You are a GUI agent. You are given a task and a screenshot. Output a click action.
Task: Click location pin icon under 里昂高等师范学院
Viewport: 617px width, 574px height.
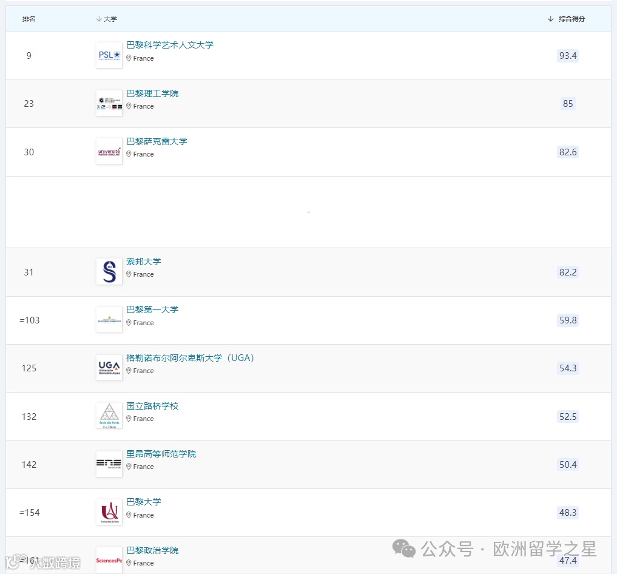(x=129, y=467)
